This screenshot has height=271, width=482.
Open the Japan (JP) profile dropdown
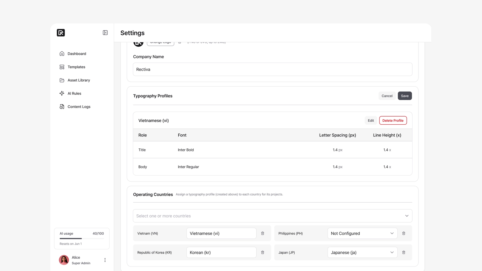point(362,252)
